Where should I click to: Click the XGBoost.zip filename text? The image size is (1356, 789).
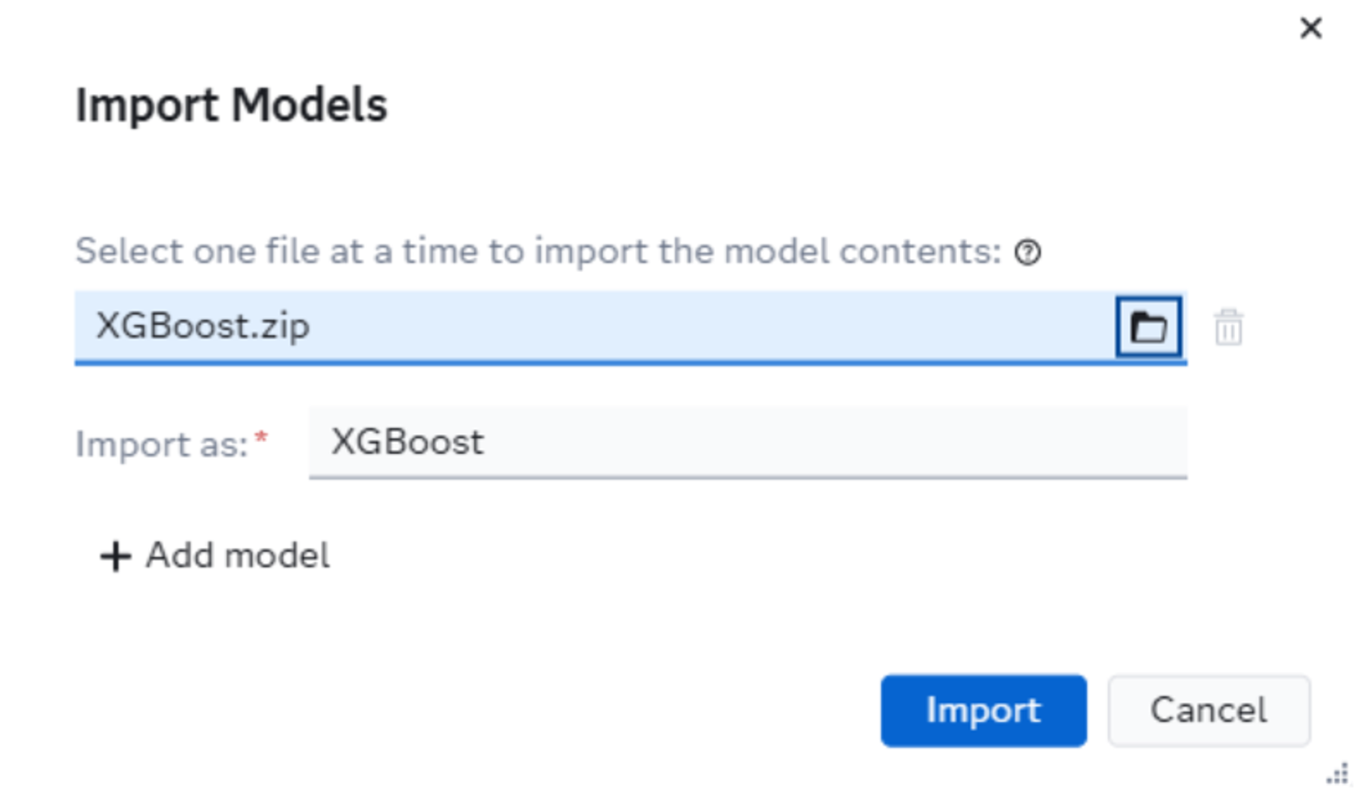click(x=202, y=326)
